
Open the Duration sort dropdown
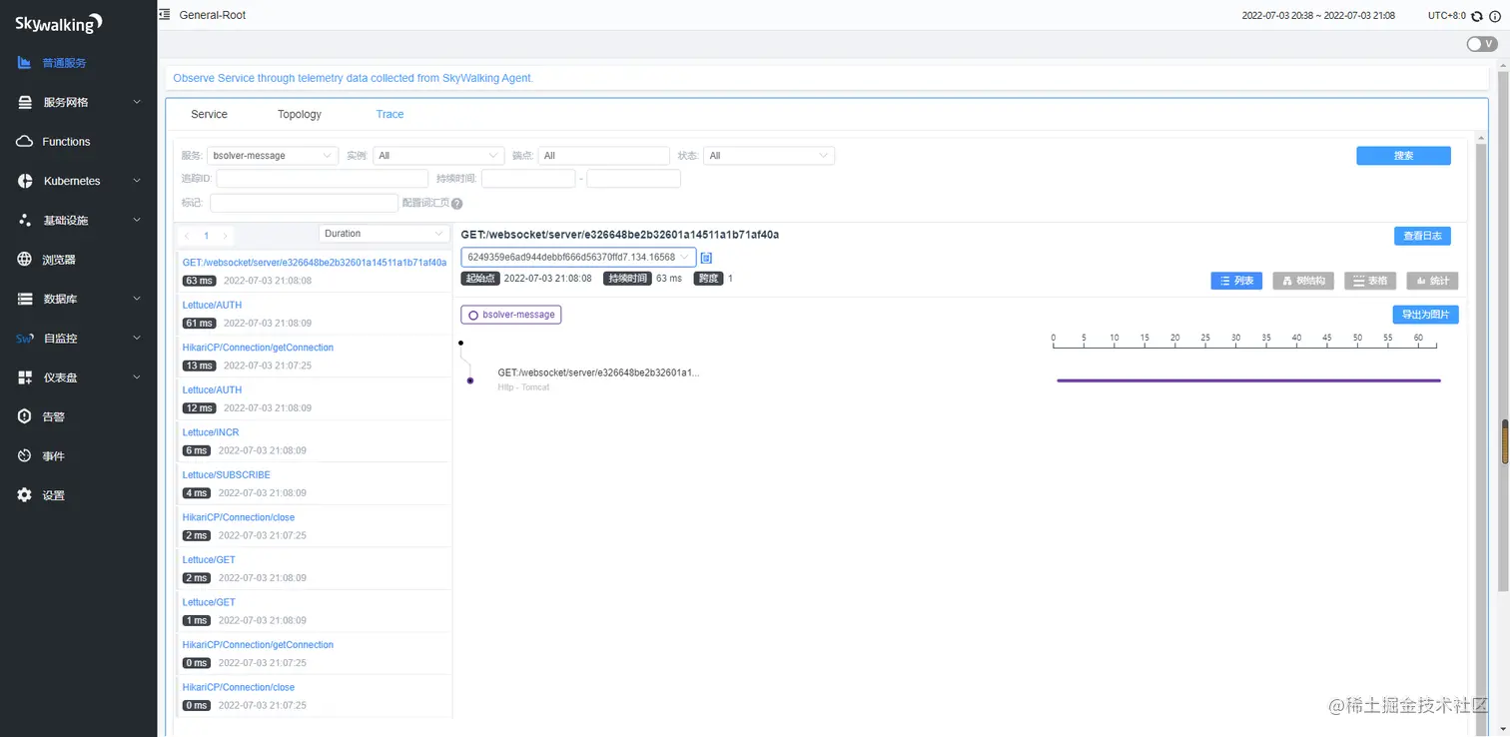tap(384, 234)
